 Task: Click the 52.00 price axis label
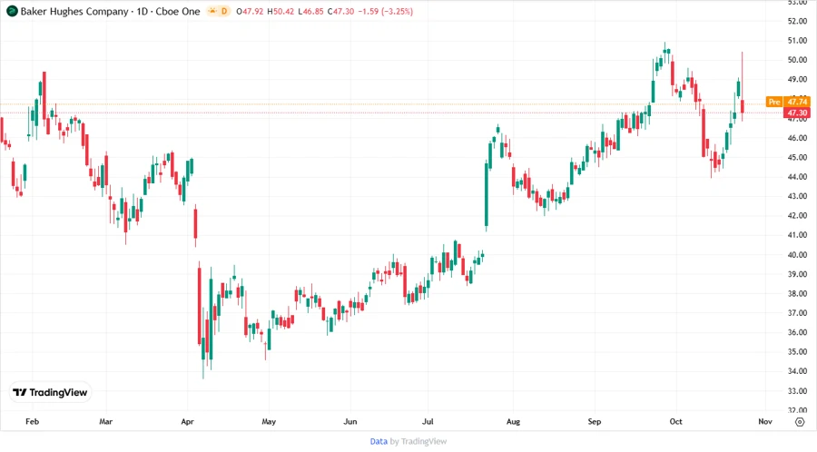point(797,22)
